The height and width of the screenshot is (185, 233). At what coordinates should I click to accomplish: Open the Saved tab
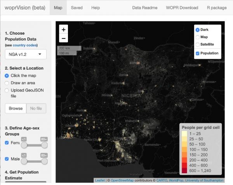point(77,8)
